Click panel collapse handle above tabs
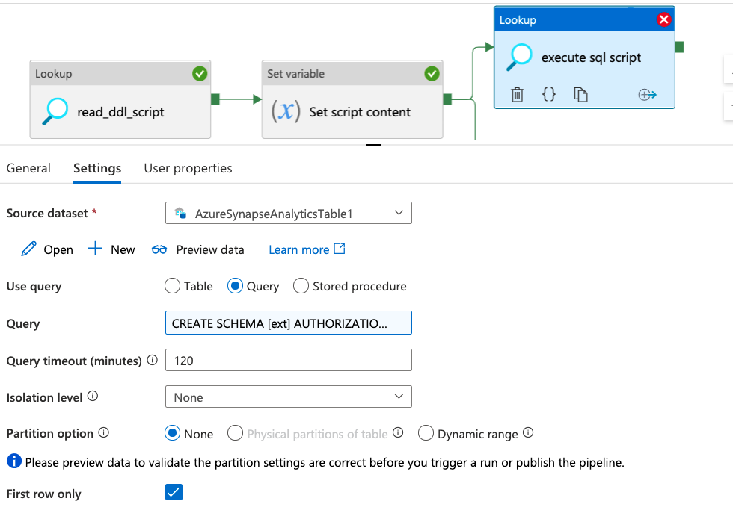 [x=374, y=145]
